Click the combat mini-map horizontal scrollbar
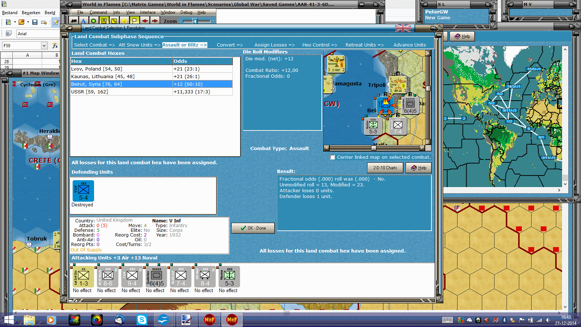This screenshot has width=581, height=327. 374,148
